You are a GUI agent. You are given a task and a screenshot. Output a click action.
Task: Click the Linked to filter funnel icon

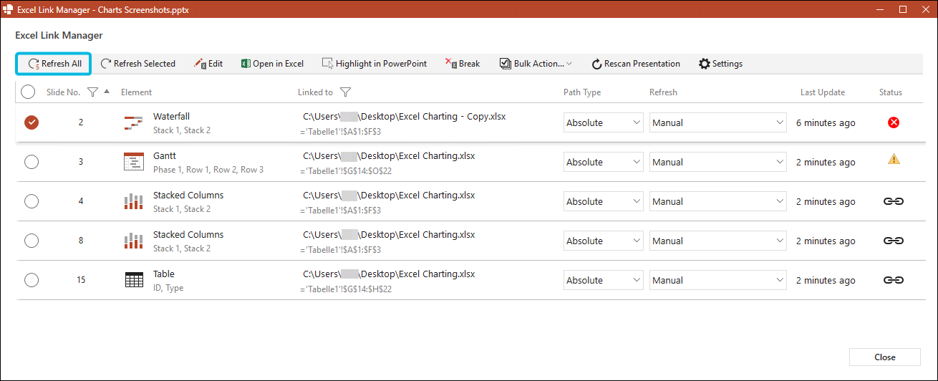(345, 92)
